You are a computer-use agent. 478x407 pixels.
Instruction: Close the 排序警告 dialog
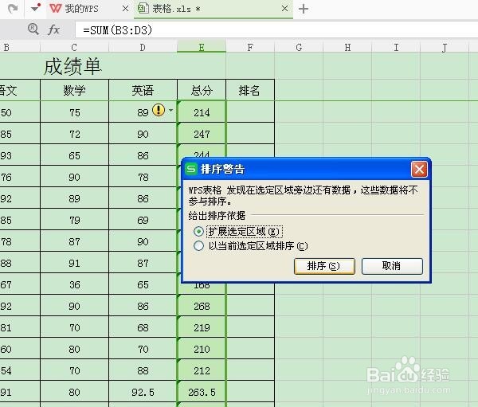(419, 169)
